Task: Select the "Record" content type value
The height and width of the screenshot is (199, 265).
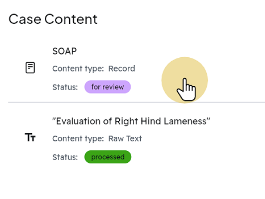Action: coord(122,69)
